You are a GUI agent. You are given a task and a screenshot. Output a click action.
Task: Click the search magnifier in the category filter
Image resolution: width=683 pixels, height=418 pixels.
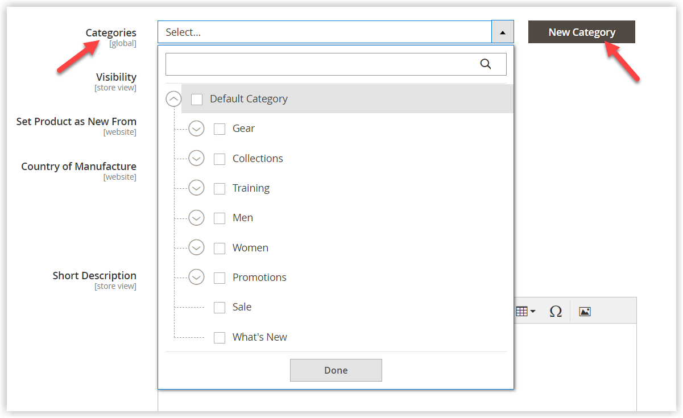click(486, 64)
